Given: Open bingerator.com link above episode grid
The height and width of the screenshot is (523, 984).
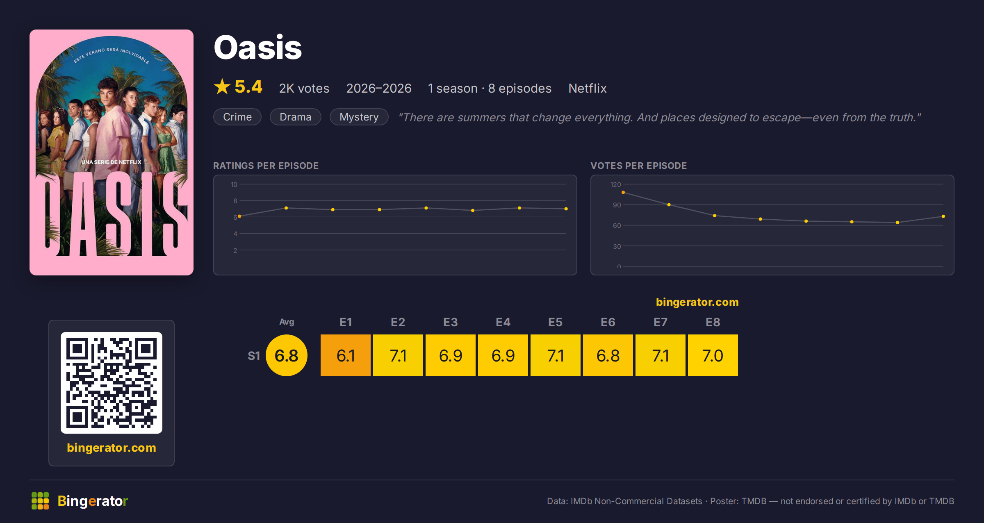Looking at the screenshot, I should pyautogui.click(x=697, y=302).
